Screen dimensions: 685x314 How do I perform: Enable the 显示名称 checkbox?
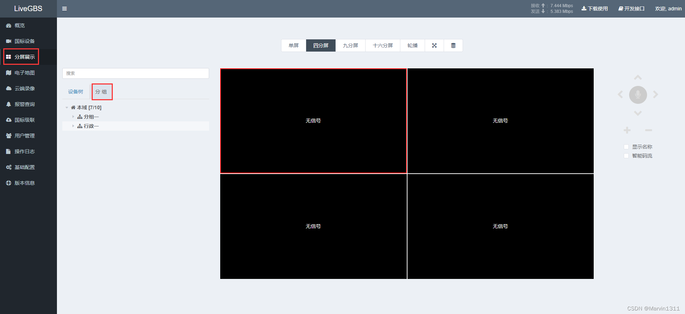pyautogui.click(x=626, y=147)
